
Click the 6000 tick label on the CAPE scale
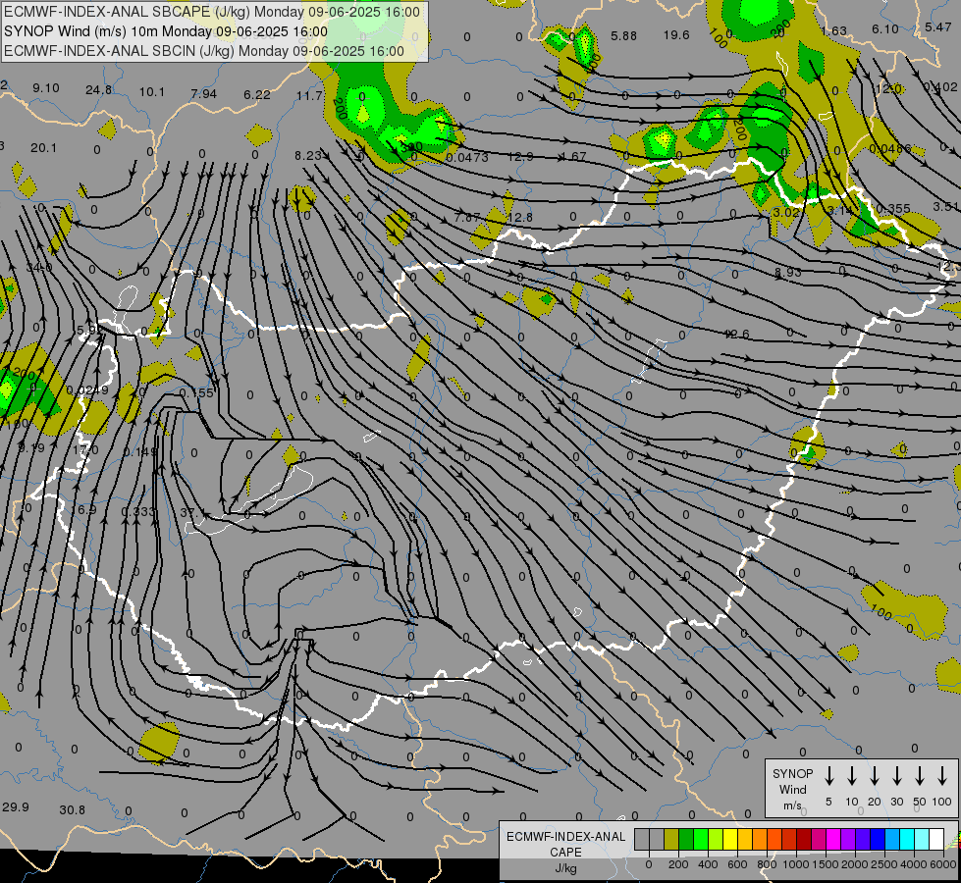point(943,864)
